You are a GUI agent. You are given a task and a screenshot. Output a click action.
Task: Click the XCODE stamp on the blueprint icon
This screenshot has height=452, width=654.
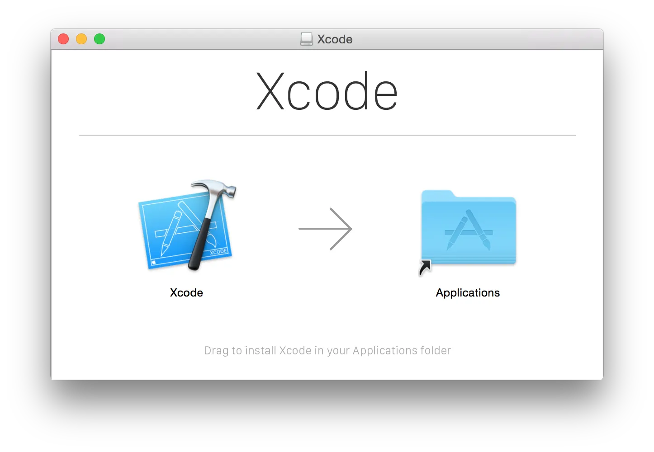218,252
